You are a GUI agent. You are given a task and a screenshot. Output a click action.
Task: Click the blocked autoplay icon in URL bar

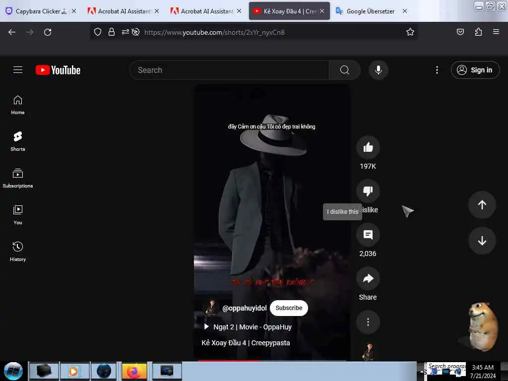[136, 32]
